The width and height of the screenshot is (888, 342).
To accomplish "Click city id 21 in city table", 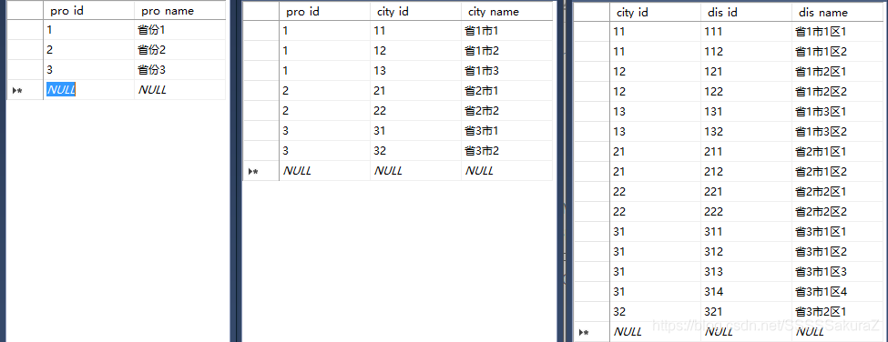I will (415, 90).
